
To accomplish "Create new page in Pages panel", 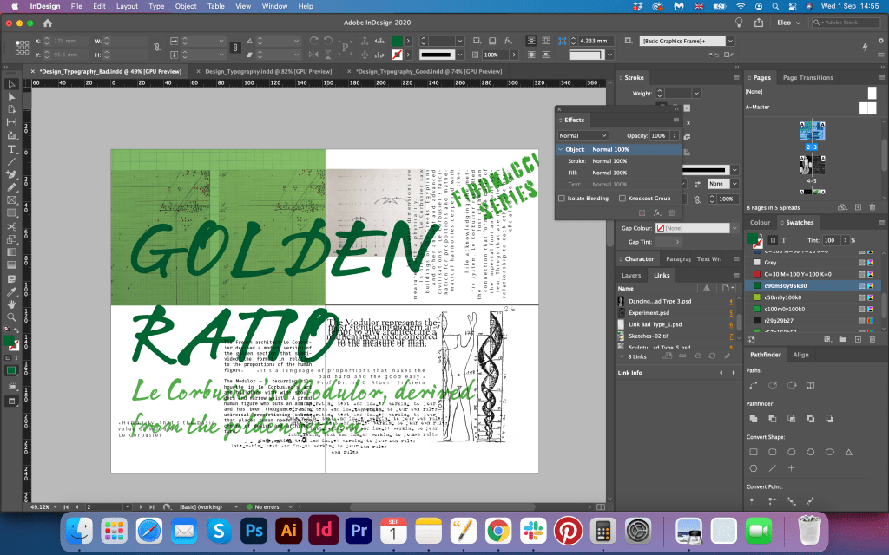I will point(858,207).
